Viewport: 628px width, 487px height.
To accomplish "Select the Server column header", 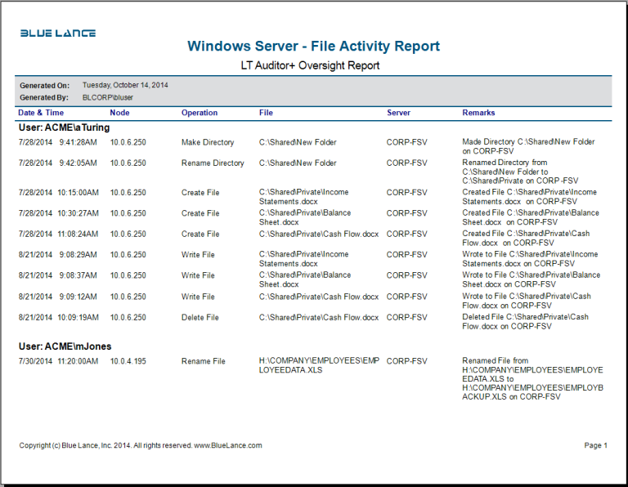I will click(398, 113).
